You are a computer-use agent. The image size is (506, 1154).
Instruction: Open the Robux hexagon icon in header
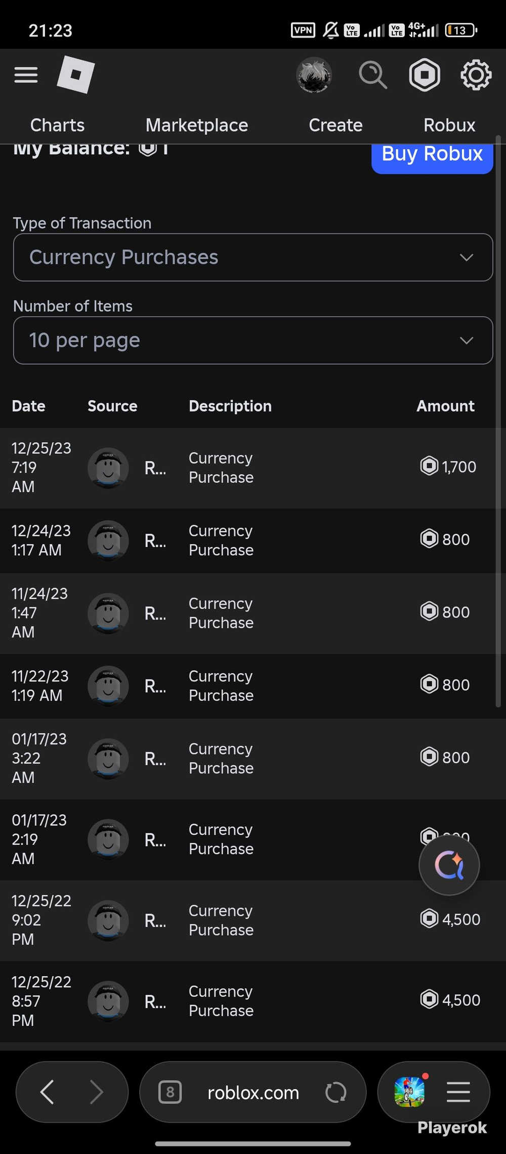425,75
